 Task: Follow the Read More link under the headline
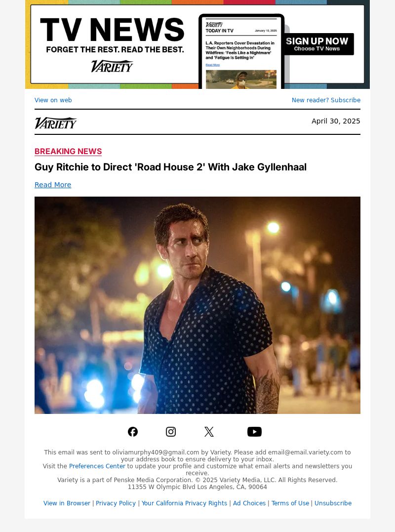click(53, 185)
